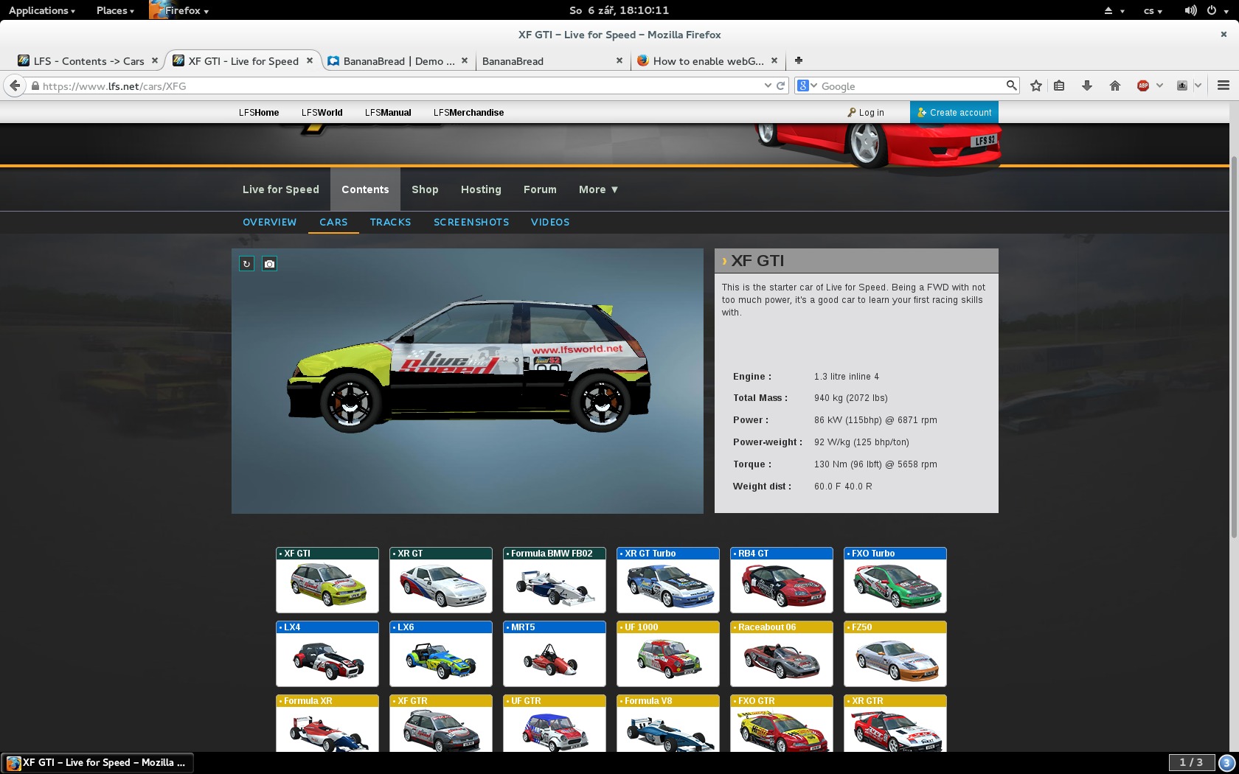
Task: Open the cs keyboard layout dropdown
Action: click(1153, 10)
